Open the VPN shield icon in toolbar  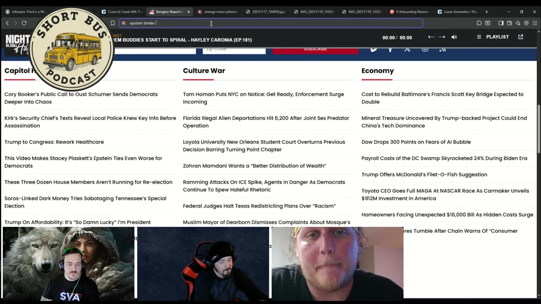(x=526, y=23)
